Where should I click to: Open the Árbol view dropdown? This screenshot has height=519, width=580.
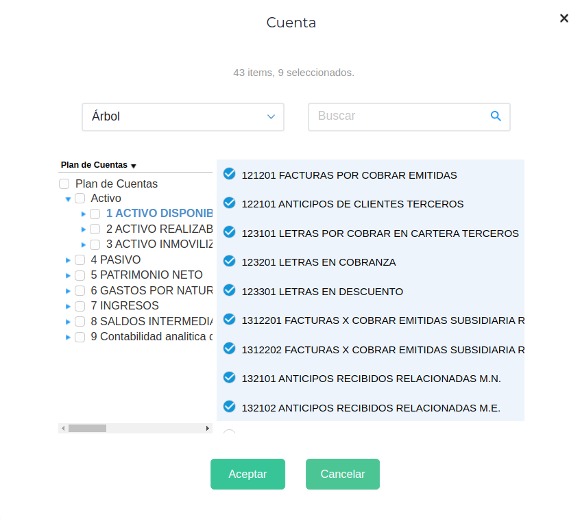[182, 117]
